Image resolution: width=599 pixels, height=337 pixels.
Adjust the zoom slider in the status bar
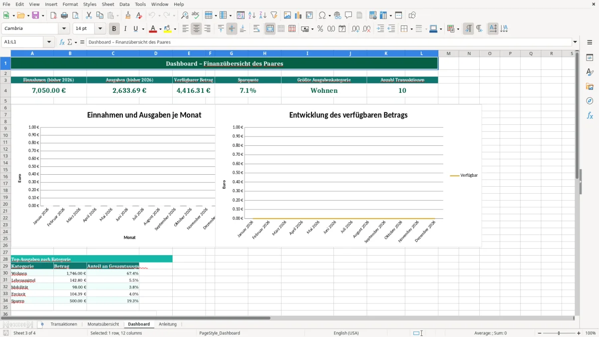tap(559, 333)
